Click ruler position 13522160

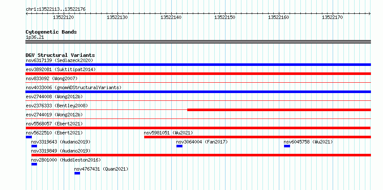point(279,17)
